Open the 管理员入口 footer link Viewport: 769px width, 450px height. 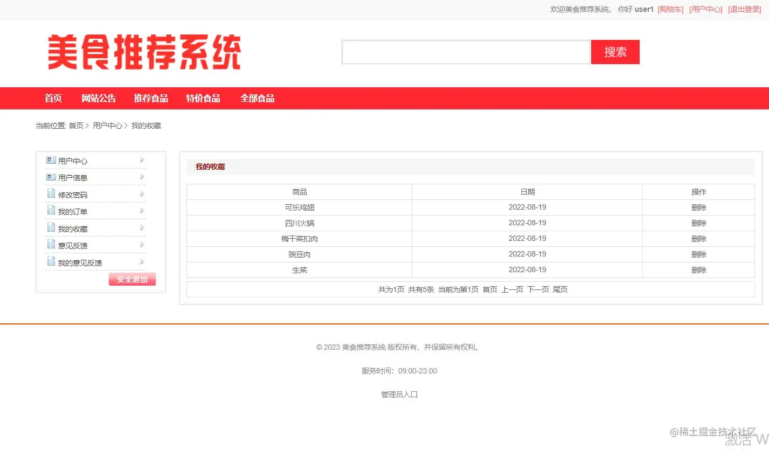399,394
